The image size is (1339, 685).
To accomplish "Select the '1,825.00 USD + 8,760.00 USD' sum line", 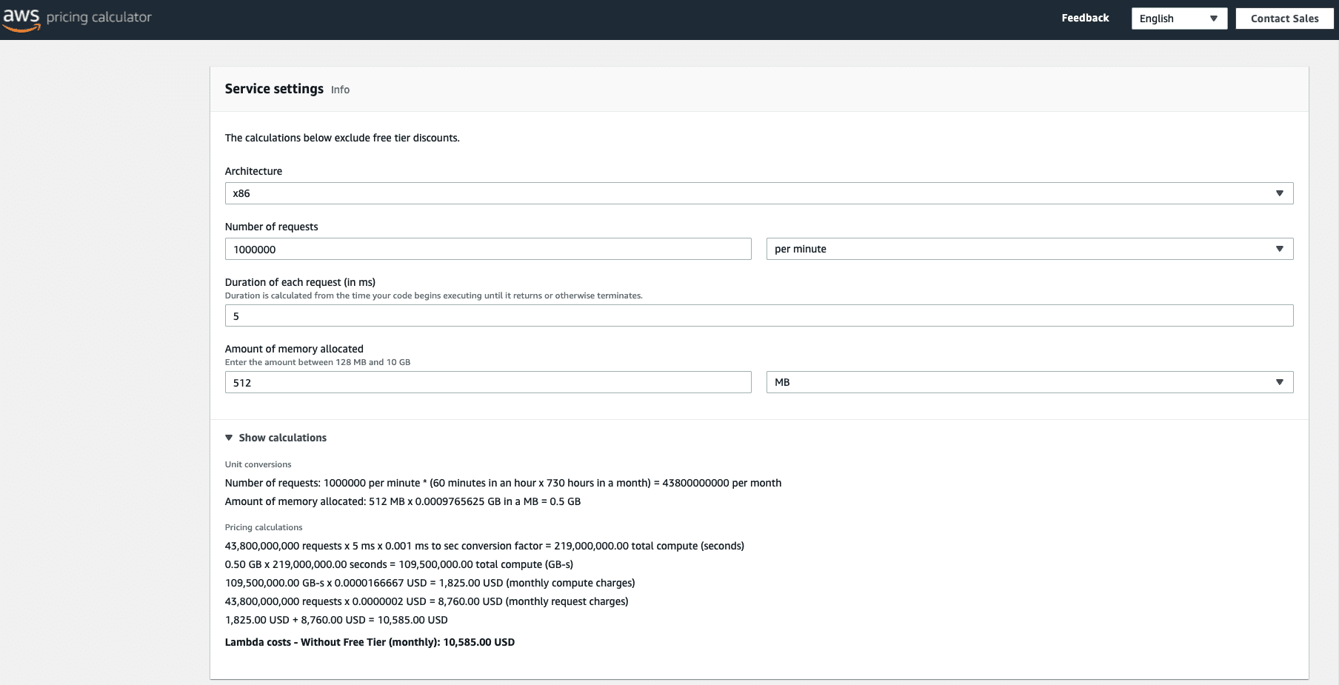I will tap(336, 620).
